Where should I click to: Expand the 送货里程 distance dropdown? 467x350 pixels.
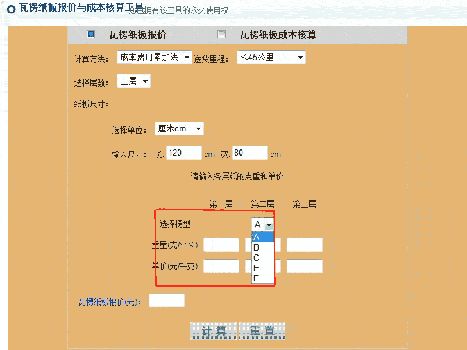(x=271, y=58)
